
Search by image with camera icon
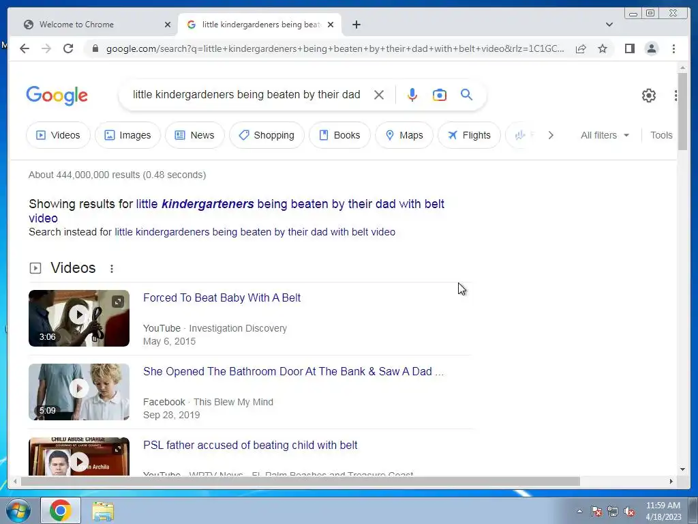[x=440, y=95]
